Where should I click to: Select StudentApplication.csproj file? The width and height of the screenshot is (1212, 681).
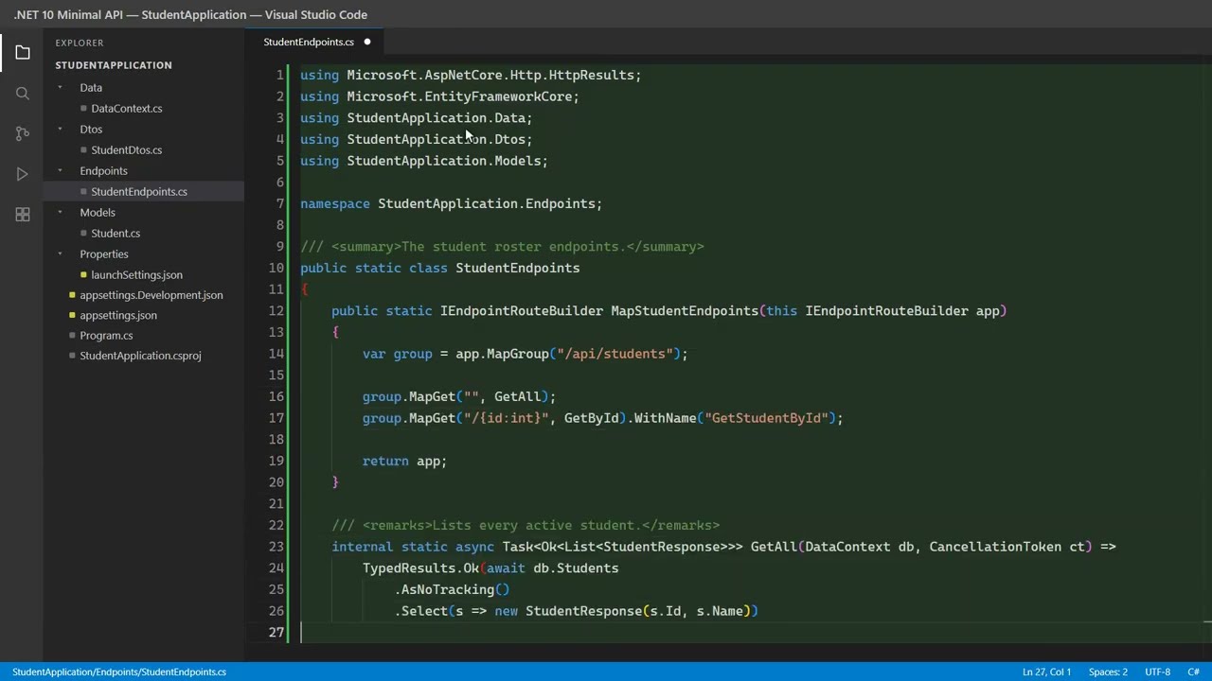140,356
